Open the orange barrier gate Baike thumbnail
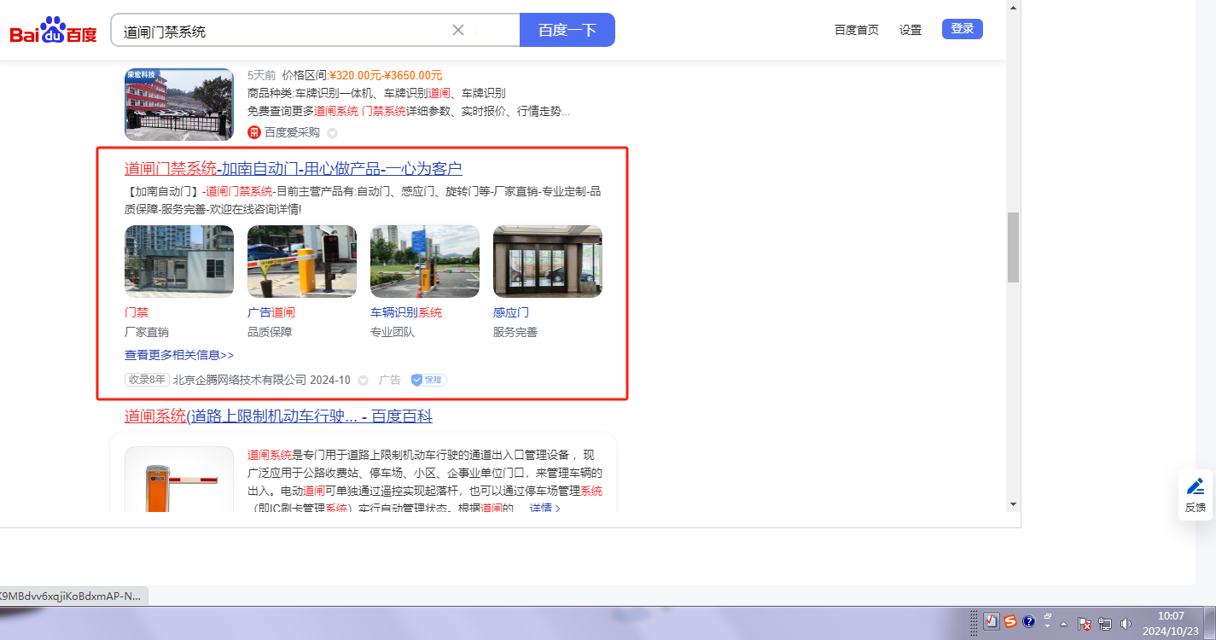 (179, 479)
